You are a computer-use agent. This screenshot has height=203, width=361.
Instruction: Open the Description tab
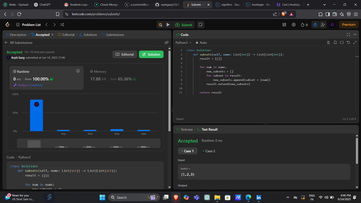[16, 35]
